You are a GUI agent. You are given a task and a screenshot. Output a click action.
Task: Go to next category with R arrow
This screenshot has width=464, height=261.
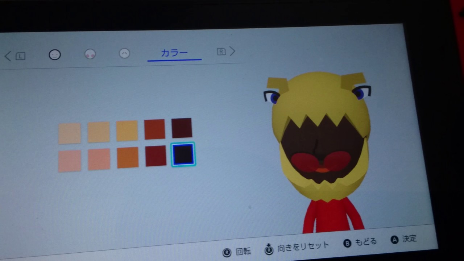coord(226,51)
